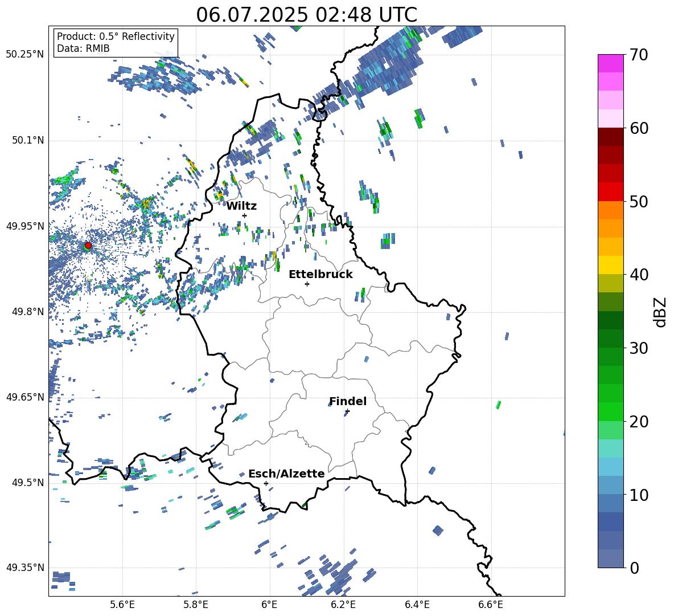Click the 50.1°N latitude label
This screenshot has height=616, width=674.
[27, 140]
